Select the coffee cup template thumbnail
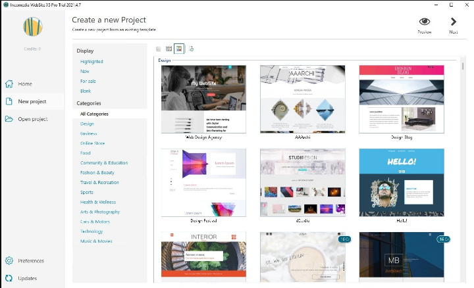The image size is (474, 288). (303, 256)
